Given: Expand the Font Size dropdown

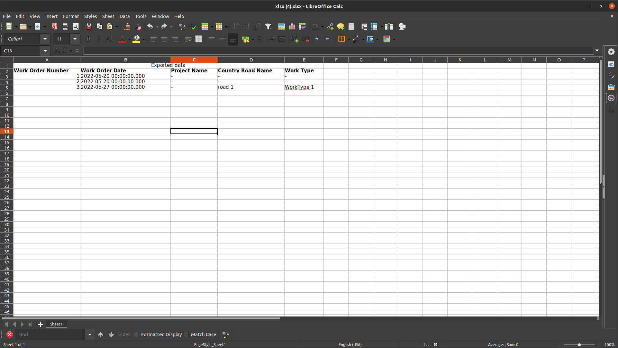Looking at the screenshot, I should [x=75, y=39].
